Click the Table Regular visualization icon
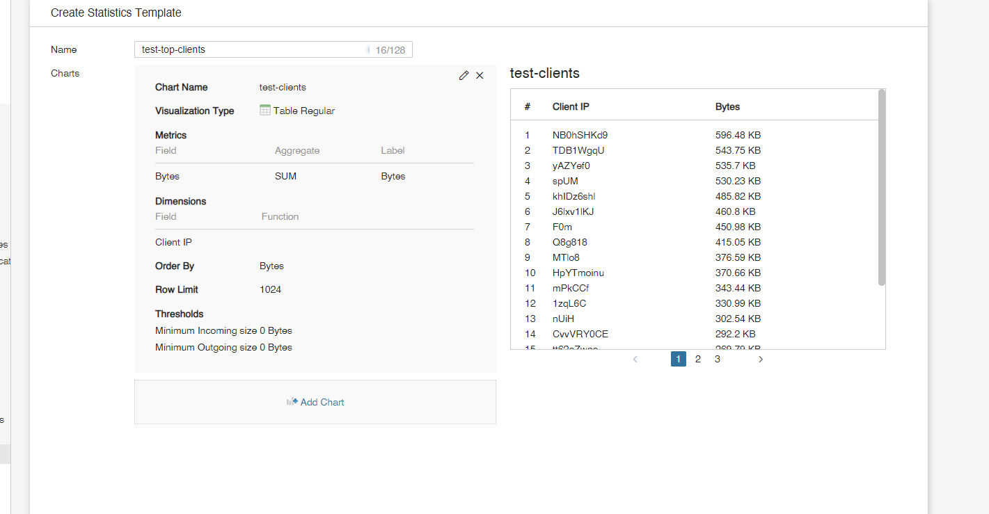The image size is (989, 514). pos(264,110)
